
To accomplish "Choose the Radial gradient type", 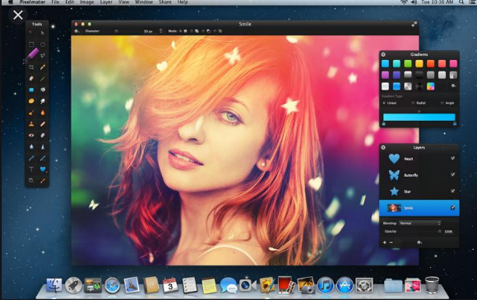I will coord(419,103).
